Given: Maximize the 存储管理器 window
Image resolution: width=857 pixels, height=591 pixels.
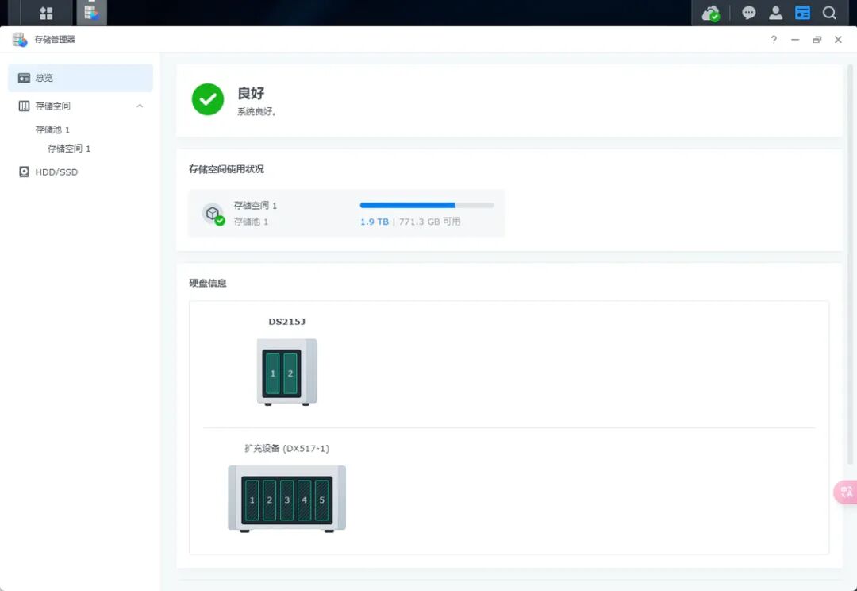Looking at the screenshot, I should click(817, 40).
